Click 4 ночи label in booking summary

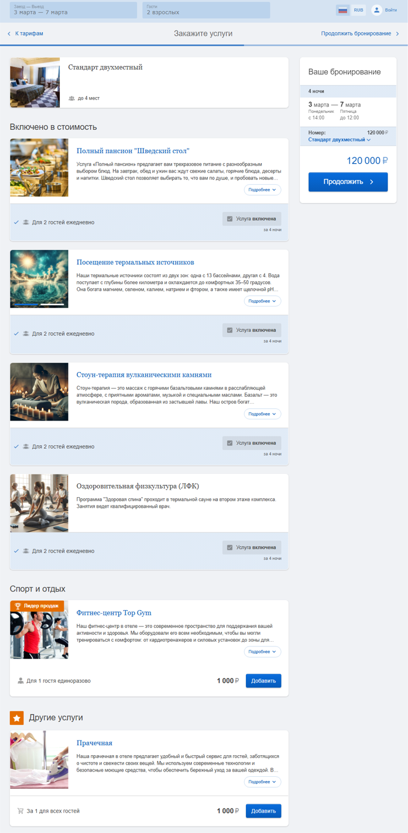coord(316,91)
